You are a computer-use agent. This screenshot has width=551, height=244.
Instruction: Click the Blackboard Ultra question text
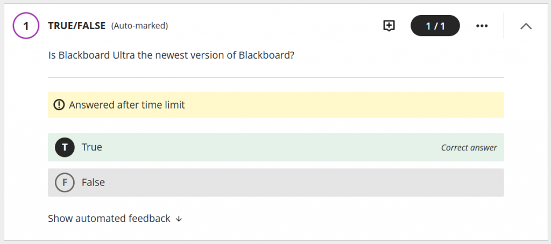tap(171, 55)
